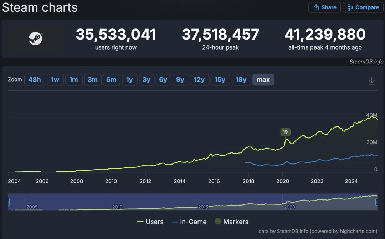Zoom chart to 1y

(x=129, y=80)
